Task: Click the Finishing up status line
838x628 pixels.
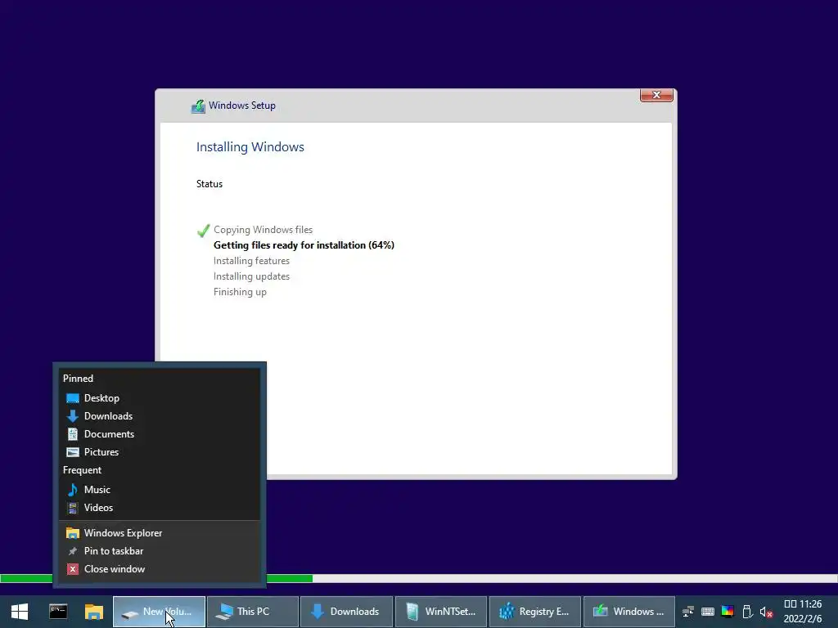Action: [240, 292]
